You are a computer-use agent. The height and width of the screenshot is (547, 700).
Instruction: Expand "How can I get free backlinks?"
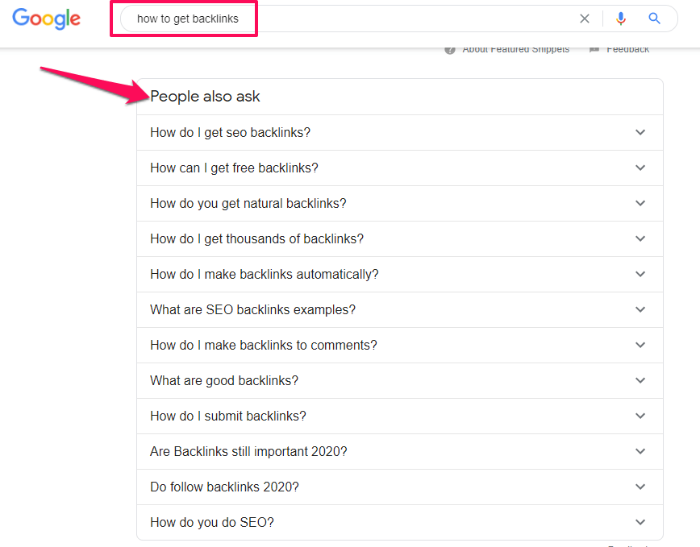click(234, 168)
